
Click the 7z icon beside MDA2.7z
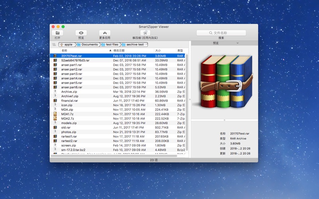(55, 118)
